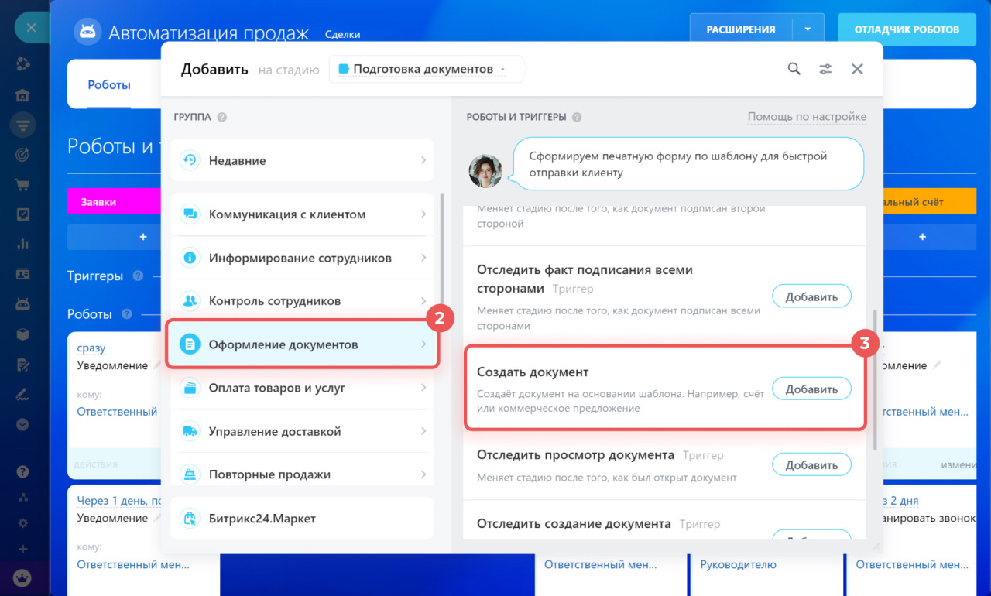This screenshot has height=596, width=991.
Task: Click the robots list vertical scrollbar
Action: [x=875, y=379]
